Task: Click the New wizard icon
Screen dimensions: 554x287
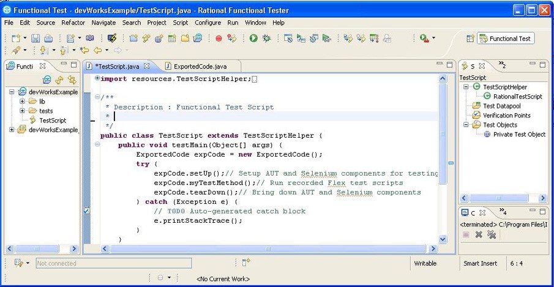Action: tap(15, 38)
